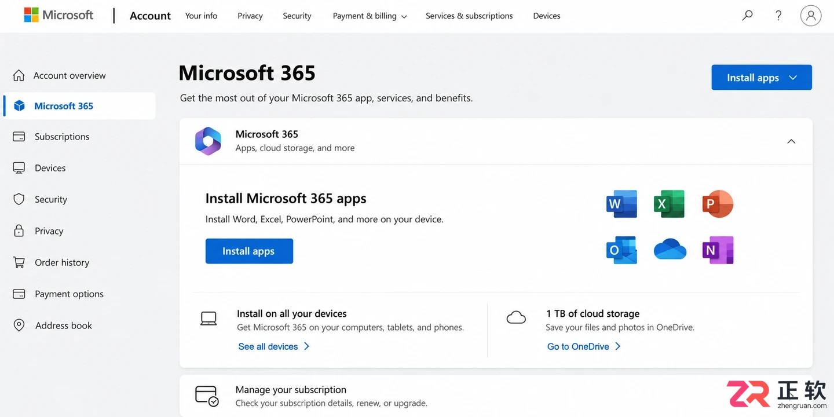This screenshot has width=834, height=417.
Task: Click the Manage your subscription heading
Action: click(x=291, y=390)
